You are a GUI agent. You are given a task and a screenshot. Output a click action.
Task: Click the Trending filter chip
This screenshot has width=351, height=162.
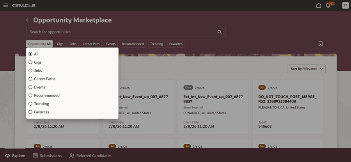(156, 44)
